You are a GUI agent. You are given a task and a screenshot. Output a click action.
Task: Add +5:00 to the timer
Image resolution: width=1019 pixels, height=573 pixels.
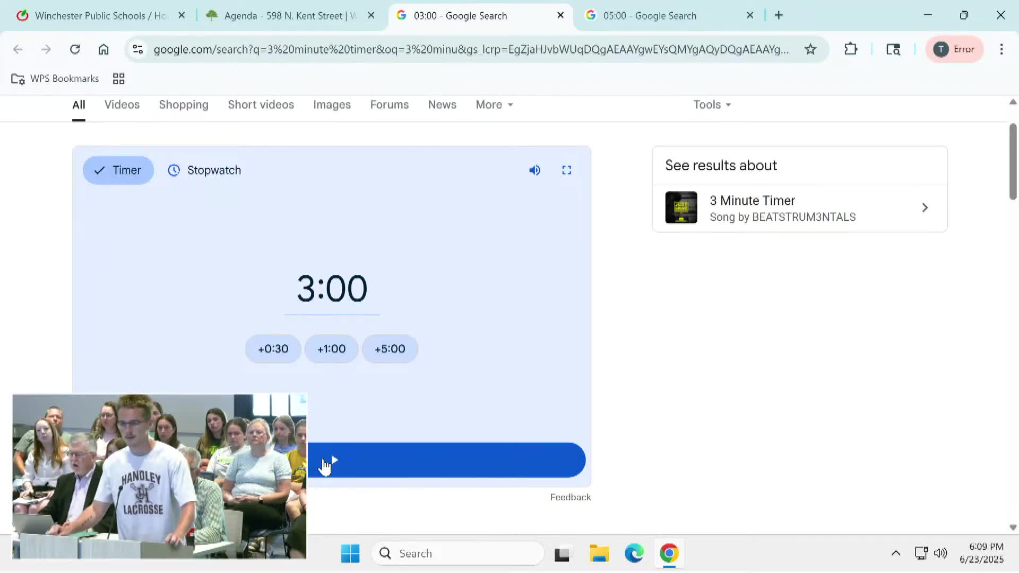point(390,349)
